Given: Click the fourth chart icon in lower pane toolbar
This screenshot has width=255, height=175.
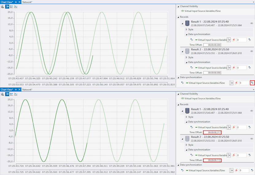Looking at the screenshot, I should (16, 94).
